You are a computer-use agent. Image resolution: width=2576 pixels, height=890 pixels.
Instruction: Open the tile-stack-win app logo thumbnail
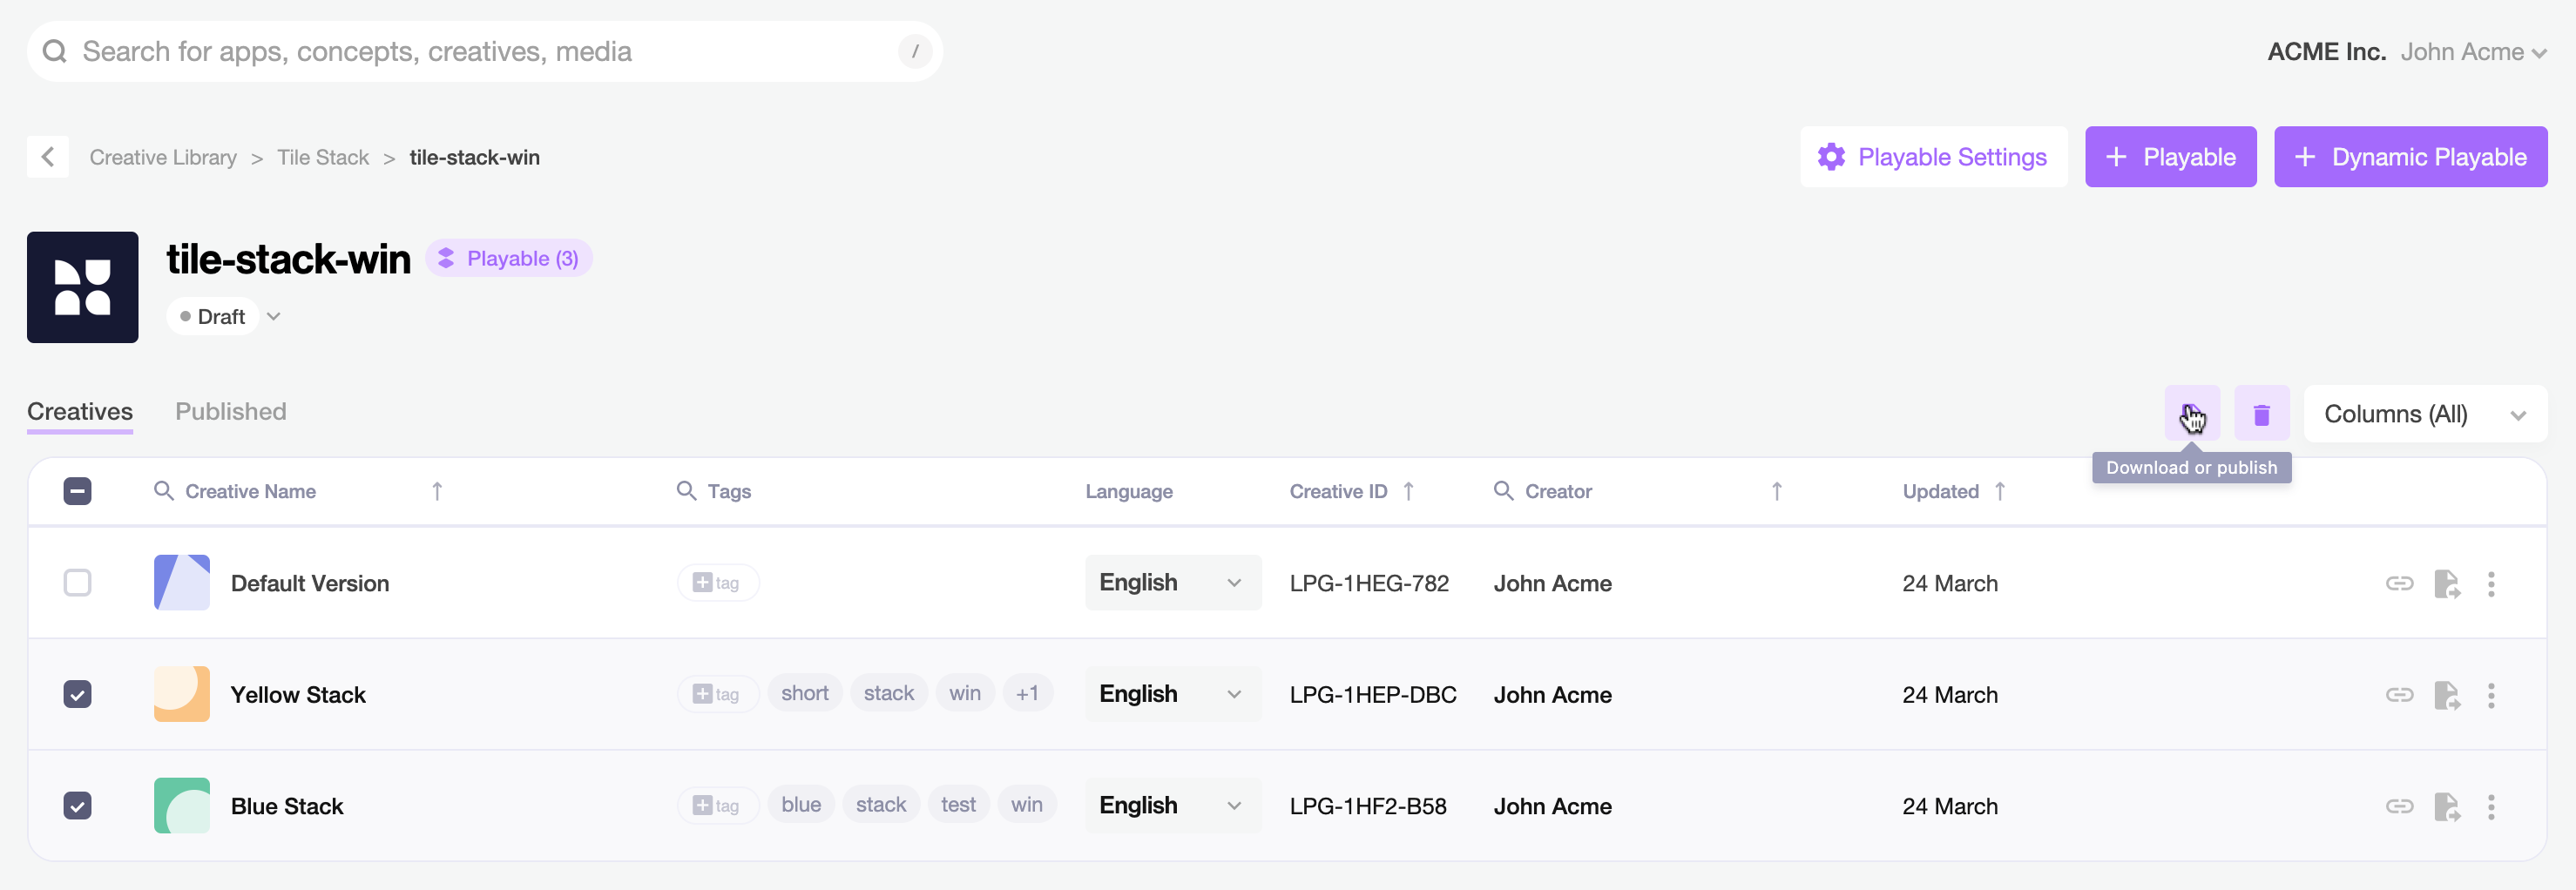click(x=83, y=288)
